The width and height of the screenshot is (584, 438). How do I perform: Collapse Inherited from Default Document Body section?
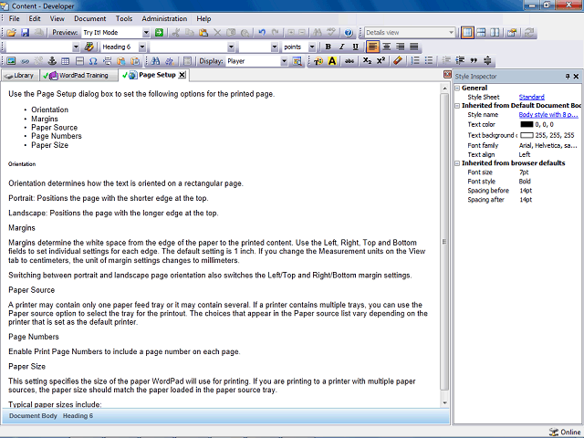457,106
